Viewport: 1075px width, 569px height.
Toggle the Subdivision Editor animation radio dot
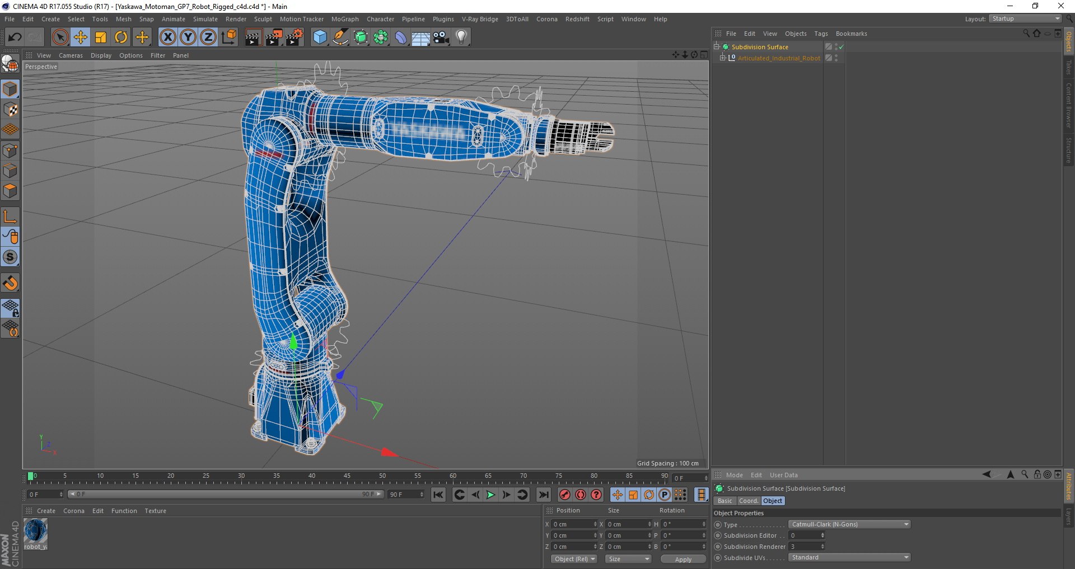tap(718, 535)
